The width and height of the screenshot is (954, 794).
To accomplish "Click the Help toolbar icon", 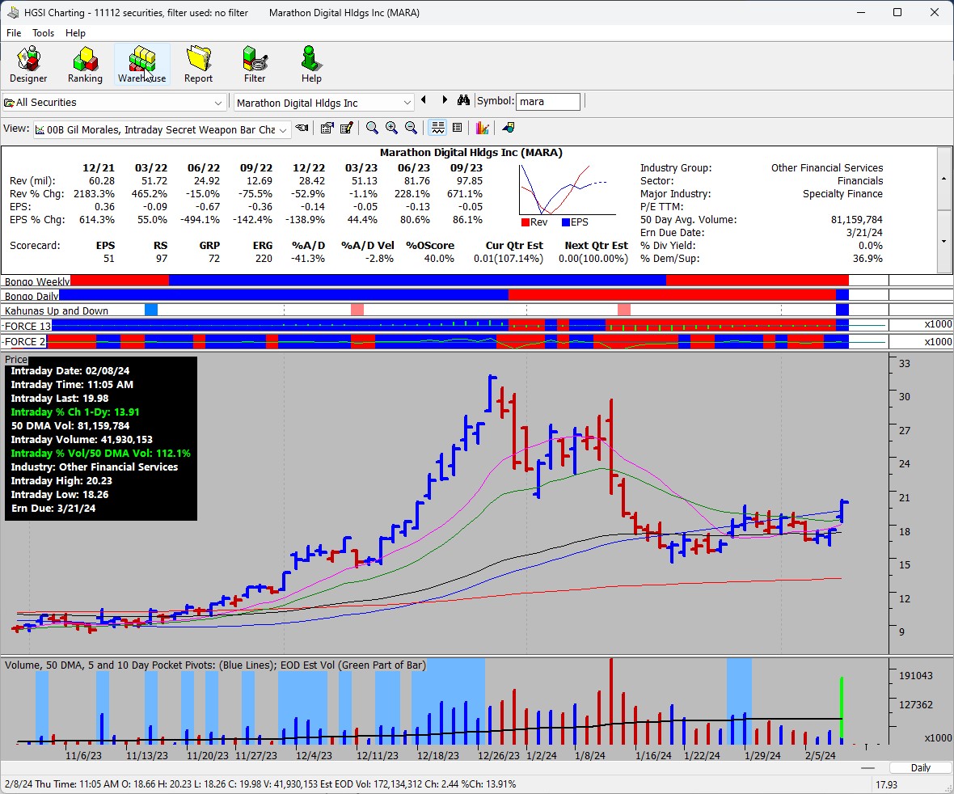I will (311, 65).
